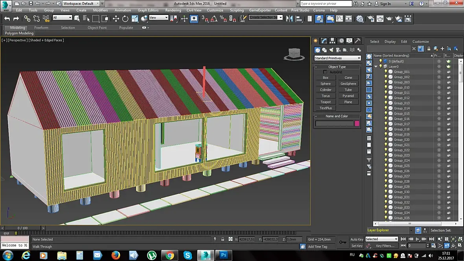
Task: Open the Utilities hammer panel
Action: click(357, 41)
